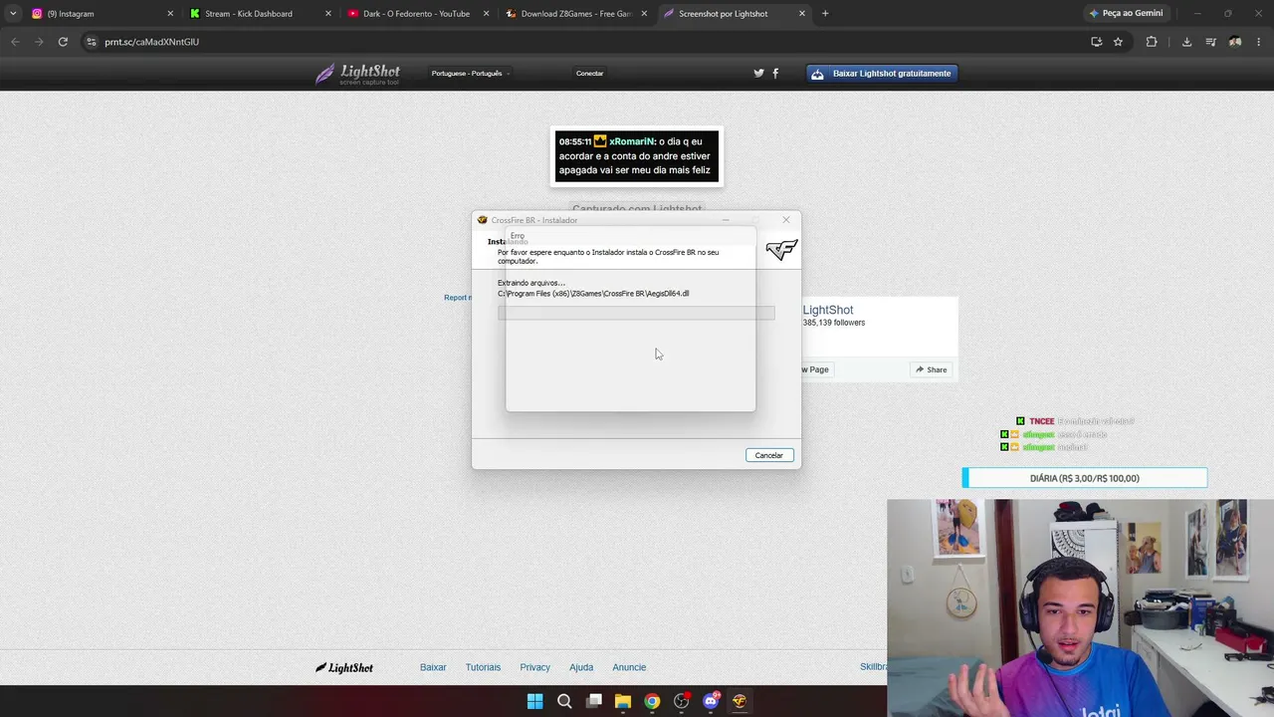
Task: Open File Explorer from the taskbar
Action: [x=623, y=701]
